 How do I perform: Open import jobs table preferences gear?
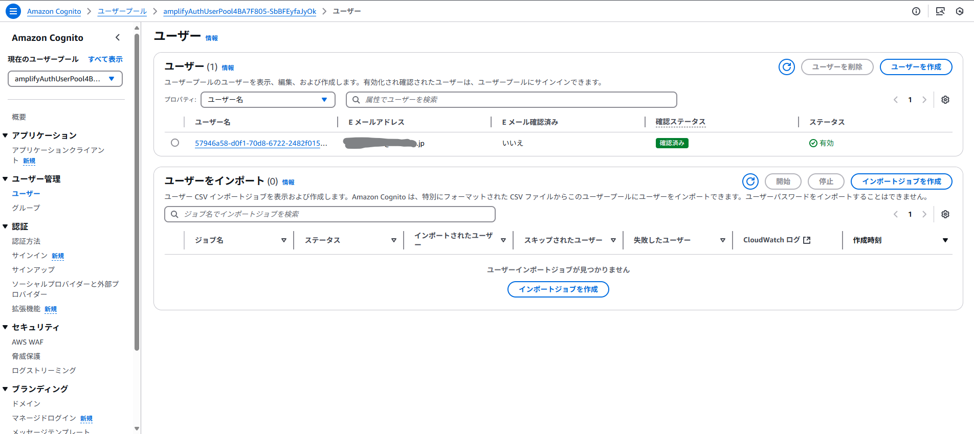(x=945, y=214)
